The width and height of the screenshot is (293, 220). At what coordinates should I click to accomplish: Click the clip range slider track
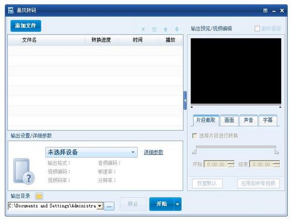coord(236,147)
